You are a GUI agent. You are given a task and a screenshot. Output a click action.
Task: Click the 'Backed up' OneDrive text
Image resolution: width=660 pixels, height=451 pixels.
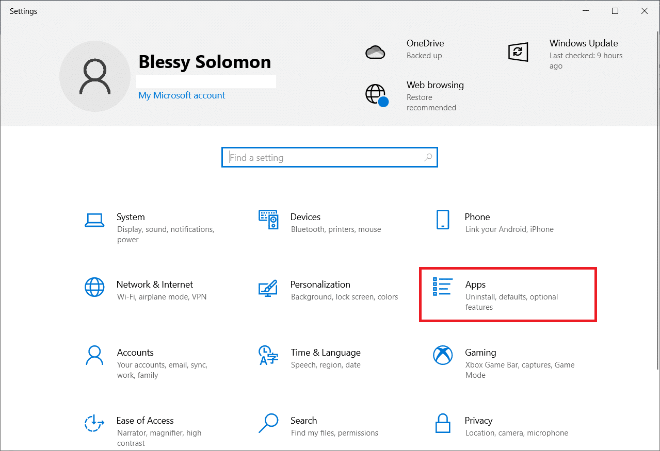click(424, 56)
